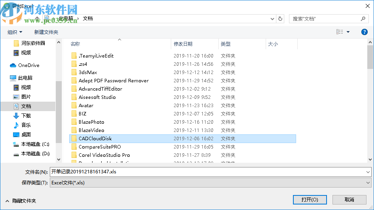
Task: Click folder icon of Corel VideoStudio Pro
Action: [x=74, y=155]
